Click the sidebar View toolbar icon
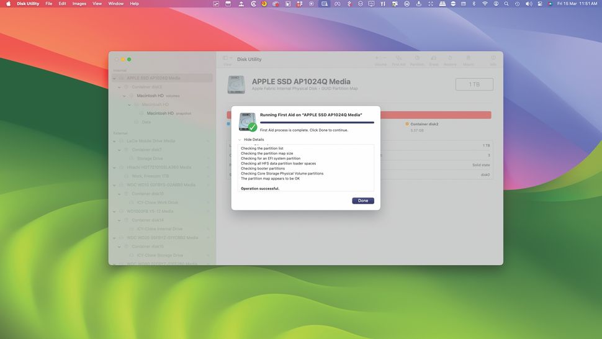Image resolution: width=602 pixels, height=339 pixels. [x=225, y=58]
